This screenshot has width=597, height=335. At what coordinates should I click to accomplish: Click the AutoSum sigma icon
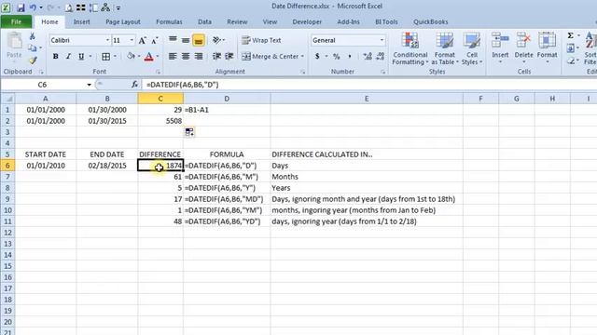pyautogui.click(x=570, y=35)
